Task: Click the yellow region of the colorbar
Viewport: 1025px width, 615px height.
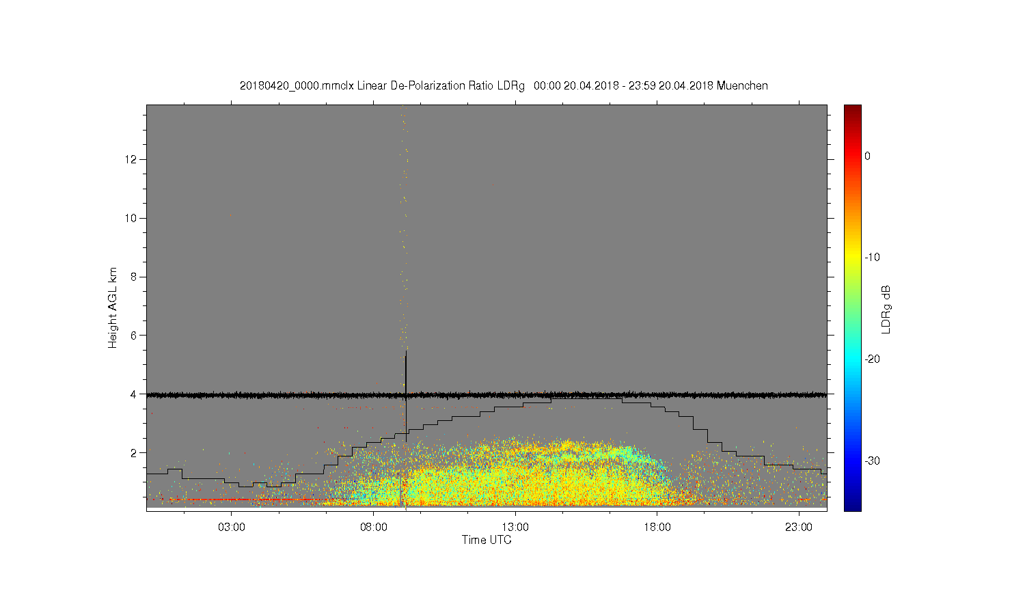Action: pyautogui.click(x=853, y=258)
